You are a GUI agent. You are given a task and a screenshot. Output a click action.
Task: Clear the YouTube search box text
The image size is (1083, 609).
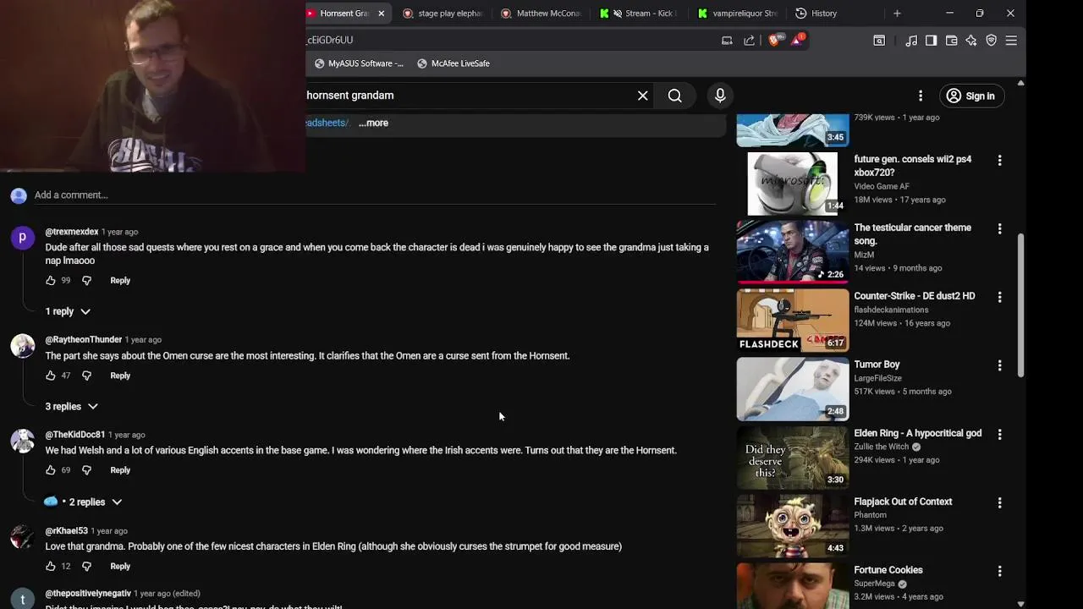(643, 96)
